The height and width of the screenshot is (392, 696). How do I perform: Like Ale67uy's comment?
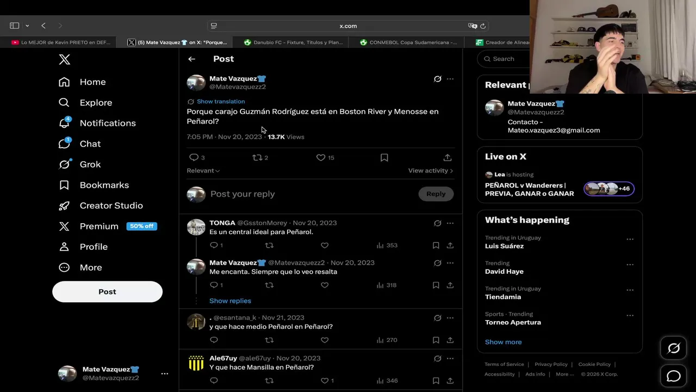(x=325, y=381)
